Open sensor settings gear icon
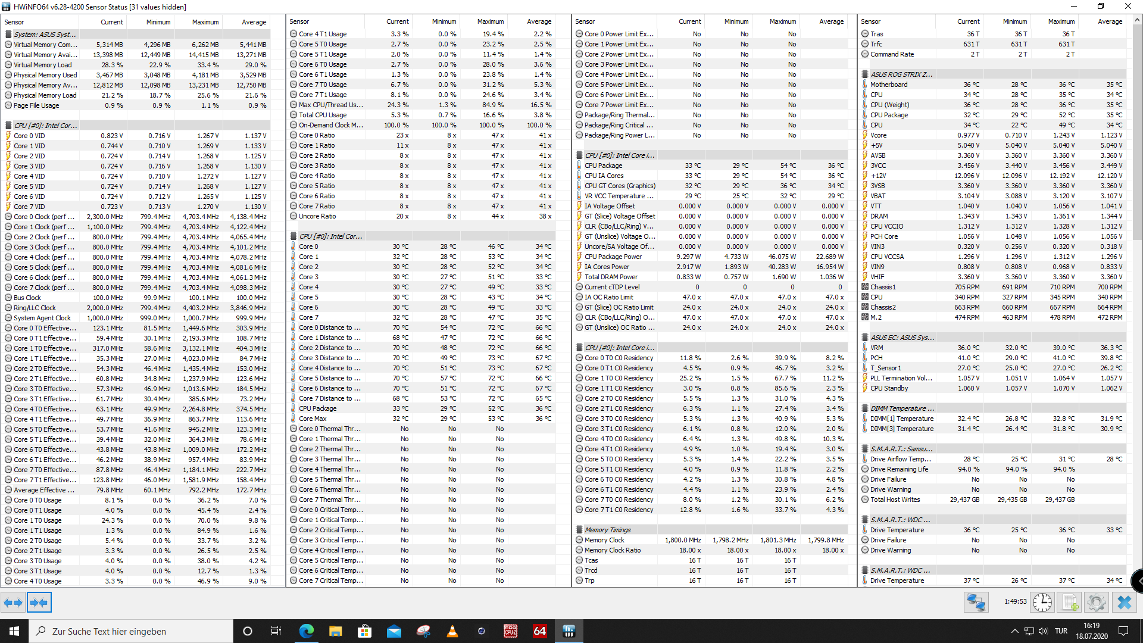Image resolution: width=1143 pixels, height=643 pixels. (1096, 603)
